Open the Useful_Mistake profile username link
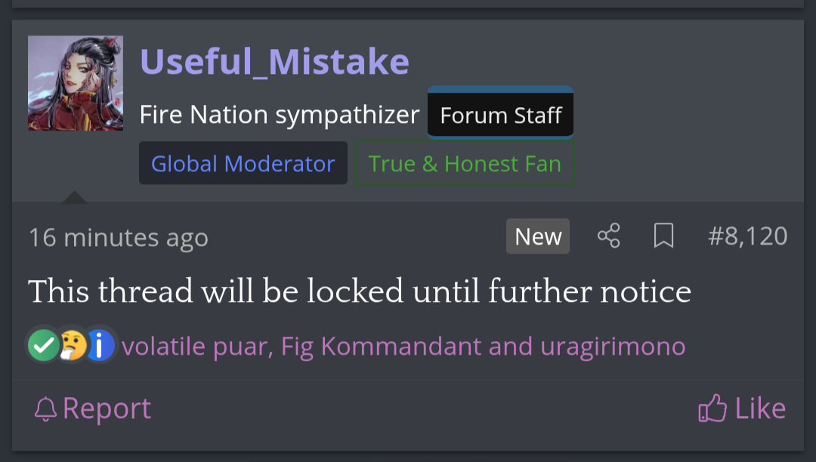The image size is (816, 462). pyautogui.click(x=274, y=62)
